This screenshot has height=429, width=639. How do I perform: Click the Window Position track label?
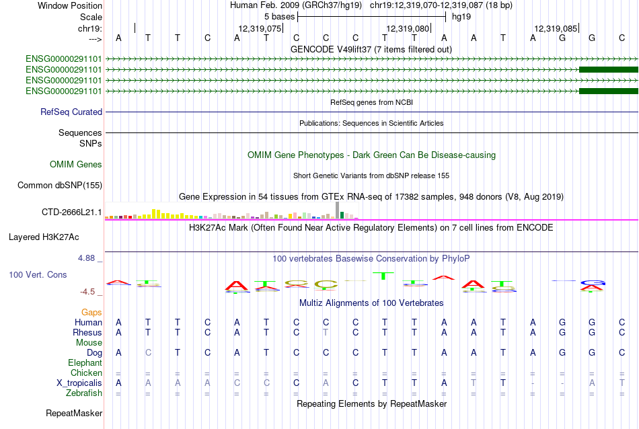[x=70, y=5]
